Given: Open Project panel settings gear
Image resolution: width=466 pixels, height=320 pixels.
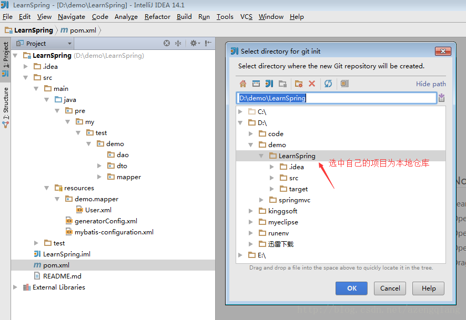Looking at the screenshot, I should (195, 43).
